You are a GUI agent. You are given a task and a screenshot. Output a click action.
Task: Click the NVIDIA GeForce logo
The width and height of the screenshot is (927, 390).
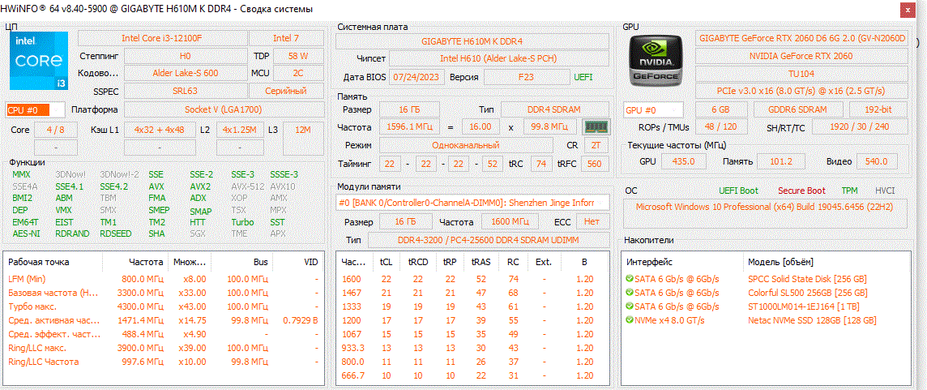point(656,59)
